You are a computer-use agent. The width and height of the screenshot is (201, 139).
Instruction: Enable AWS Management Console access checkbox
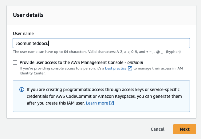click(x=15, y=62)
